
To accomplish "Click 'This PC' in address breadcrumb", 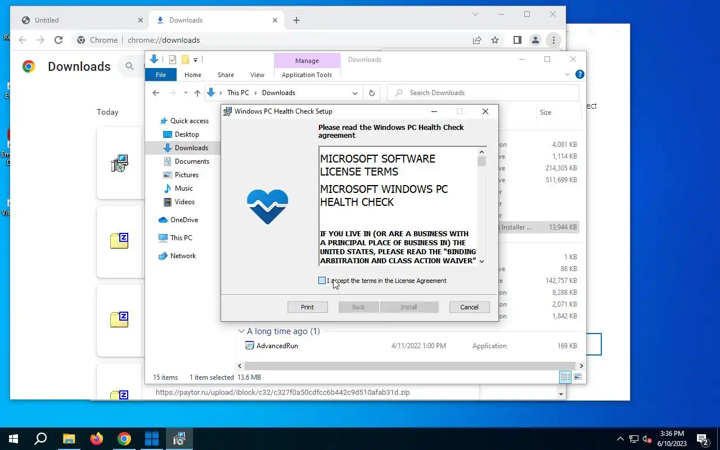I will tap(238, 93).
